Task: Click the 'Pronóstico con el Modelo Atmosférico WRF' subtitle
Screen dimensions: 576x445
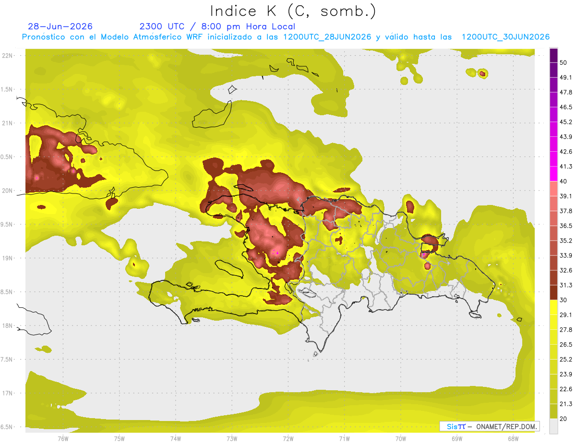Action: click(x=114, y=37)
